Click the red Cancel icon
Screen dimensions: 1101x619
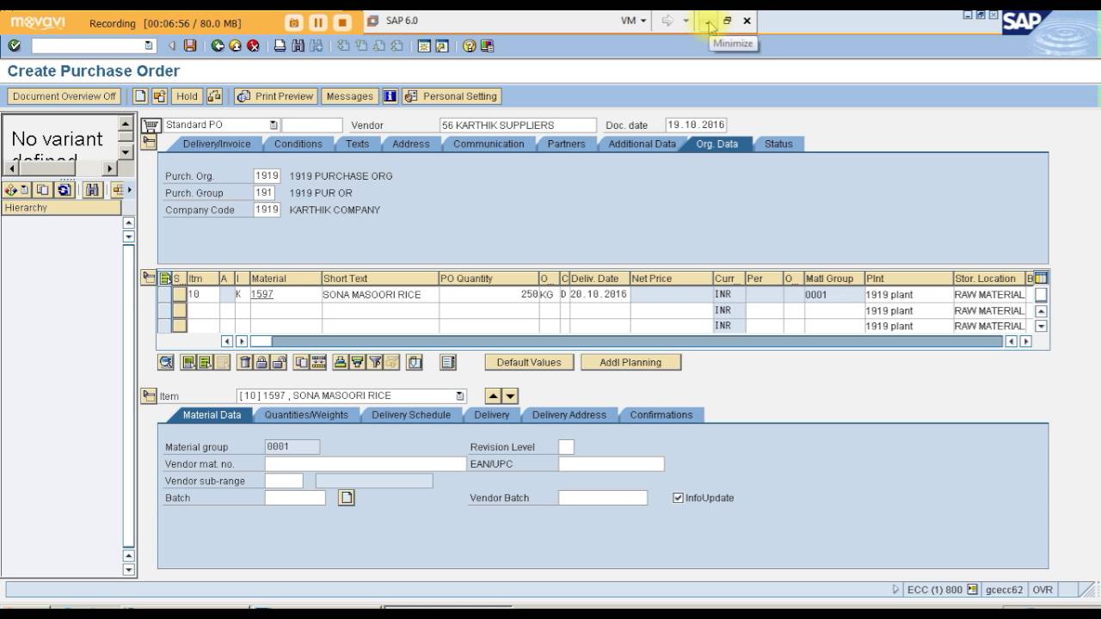pyautogui.click(x=253, y=46)
